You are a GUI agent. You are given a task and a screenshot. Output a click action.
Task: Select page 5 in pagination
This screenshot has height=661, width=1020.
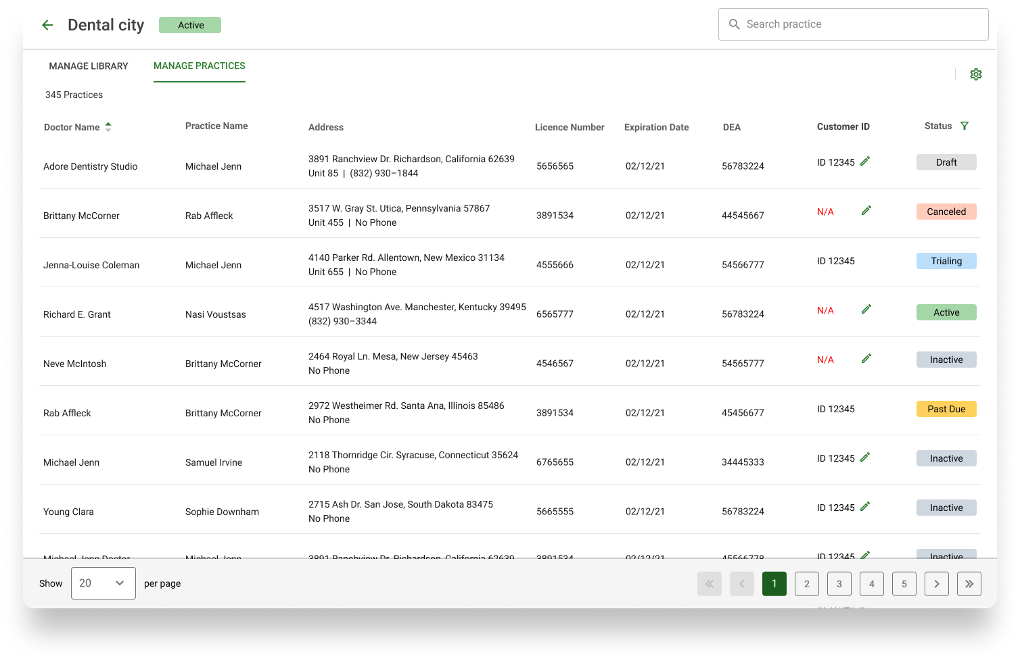point(904,584)
